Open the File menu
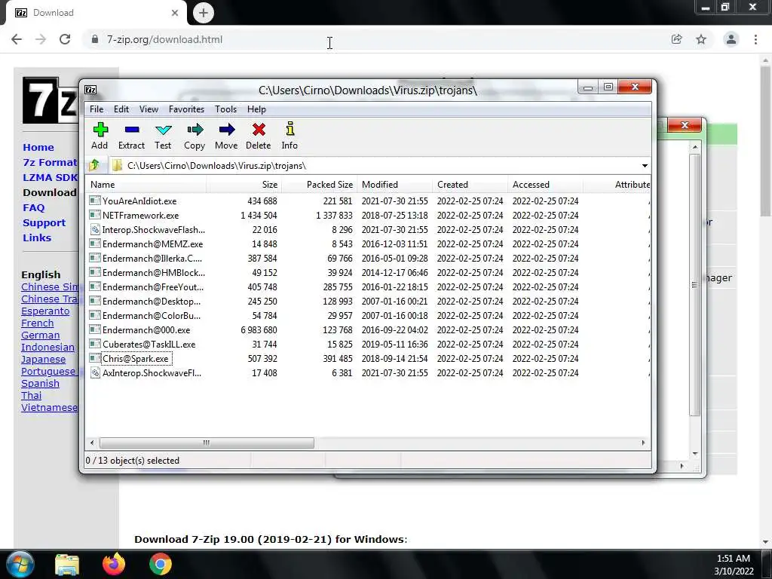The image size is (772, 579). [96, 109]
